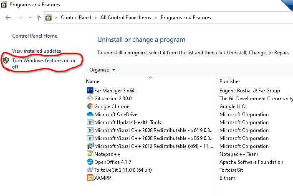The height and width of the screenshot is (196, 293).
Task: Select OpenOffice 4.1.7 program name
Action: tap(113, 162)
